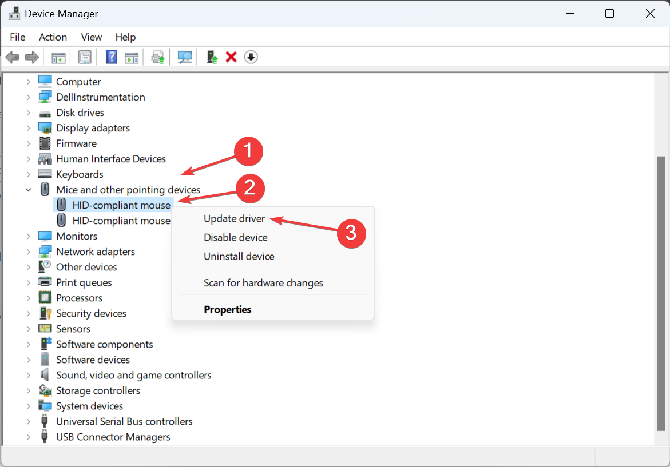The image size is (670, 467).
Task: Expand the Monitors node
Action: (x=28, y=236)
